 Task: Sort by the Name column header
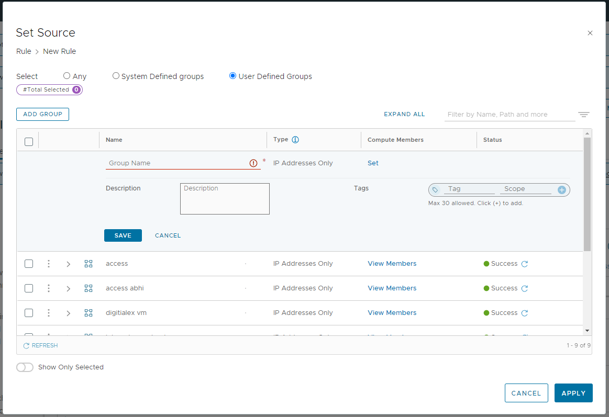[114, 140]
